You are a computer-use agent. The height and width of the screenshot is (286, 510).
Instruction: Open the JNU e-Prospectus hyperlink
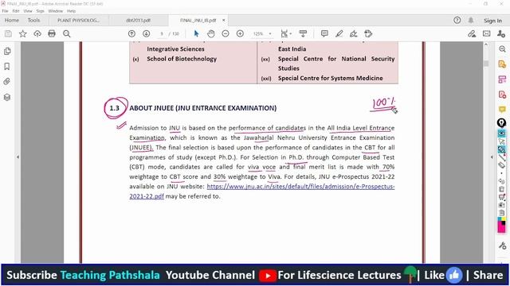pos(300,187)
